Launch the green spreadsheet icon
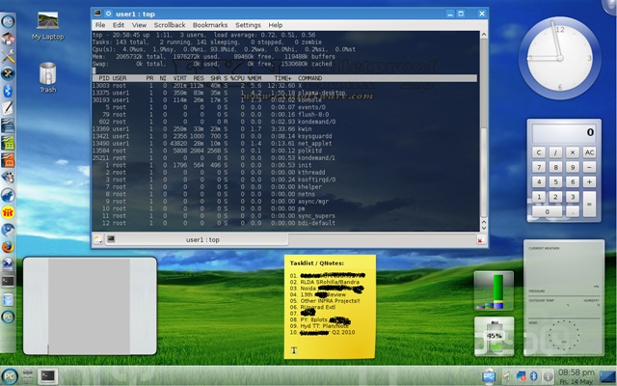The width and height of the screenshot is (617, 386). [8, 143]
